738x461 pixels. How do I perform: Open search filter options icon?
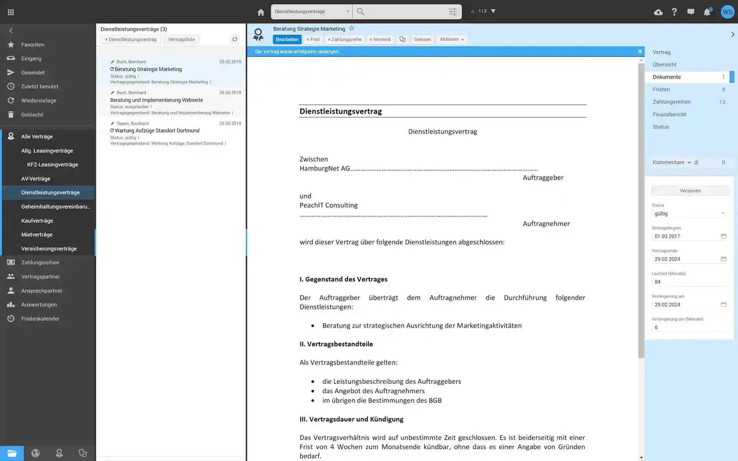point(452,12)
